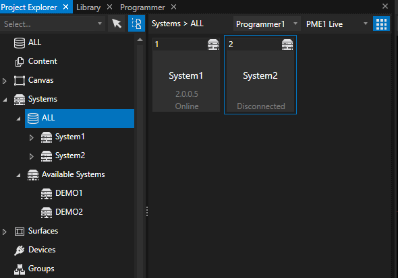This screenshot has height=278, width=398.
Task: Click Systems in the breadcrumb path
Action: click(166, 24)
